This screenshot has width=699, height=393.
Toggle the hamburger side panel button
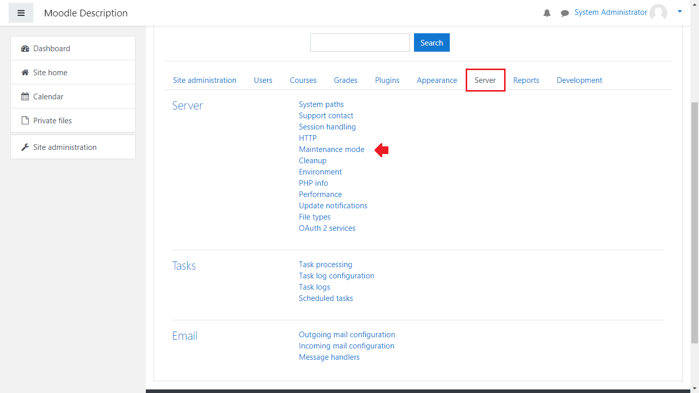point(21,13)
